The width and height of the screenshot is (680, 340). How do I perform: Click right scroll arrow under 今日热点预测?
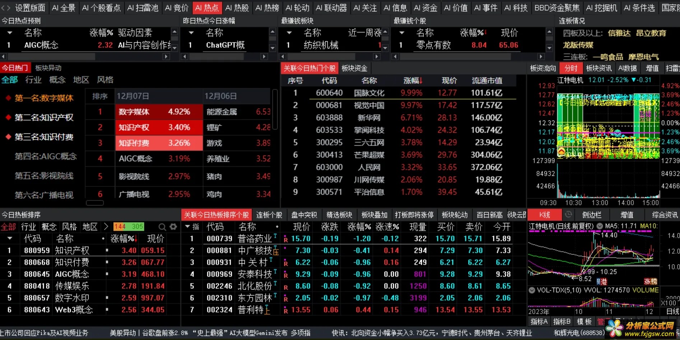coord(166,56)
